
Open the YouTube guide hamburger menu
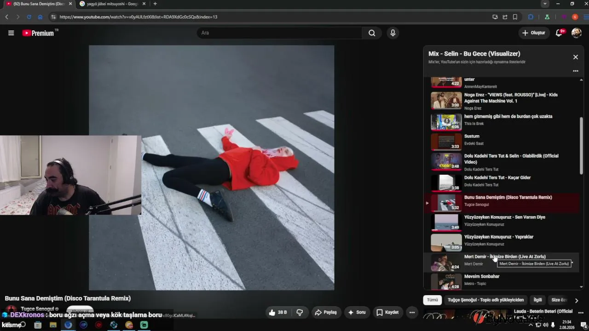point(11,33)
